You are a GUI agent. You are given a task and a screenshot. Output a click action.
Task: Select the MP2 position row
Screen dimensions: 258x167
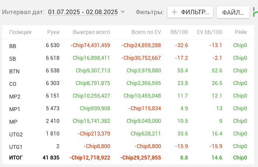[x=128, y=96]
